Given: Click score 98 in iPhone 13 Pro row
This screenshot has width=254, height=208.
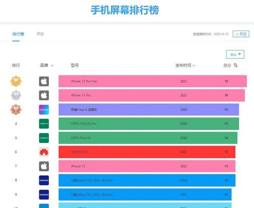Looking at the screenshot, I should click(226, 95).
